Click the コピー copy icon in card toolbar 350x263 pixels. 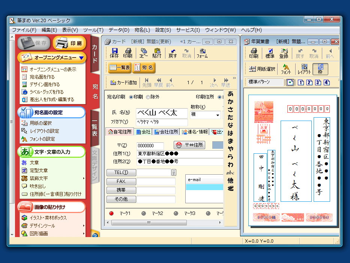(144, 53)
